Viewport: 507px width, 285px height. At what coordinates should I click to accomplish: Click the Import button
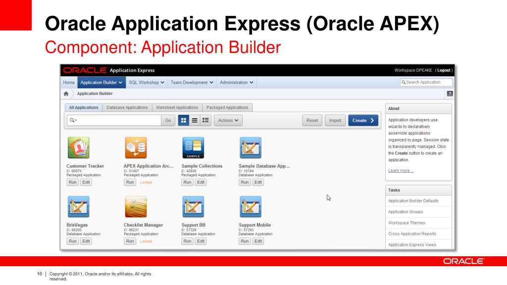click(335, 121)
